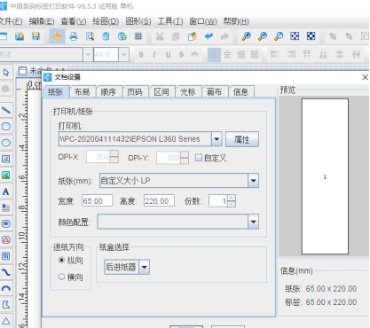Switch to the 画布 tab

pos(214,92)
